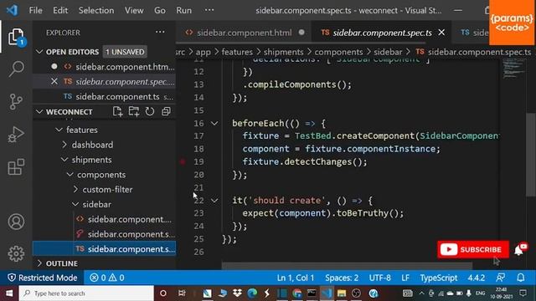Expand the Outline section
536x301 pixels.
point(39,263)
